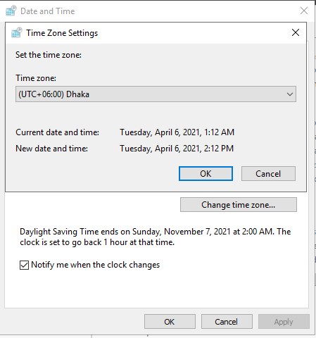Click the Notify me when the clock changes label
This screenshot has width=316, height=338.
point(96,265)
